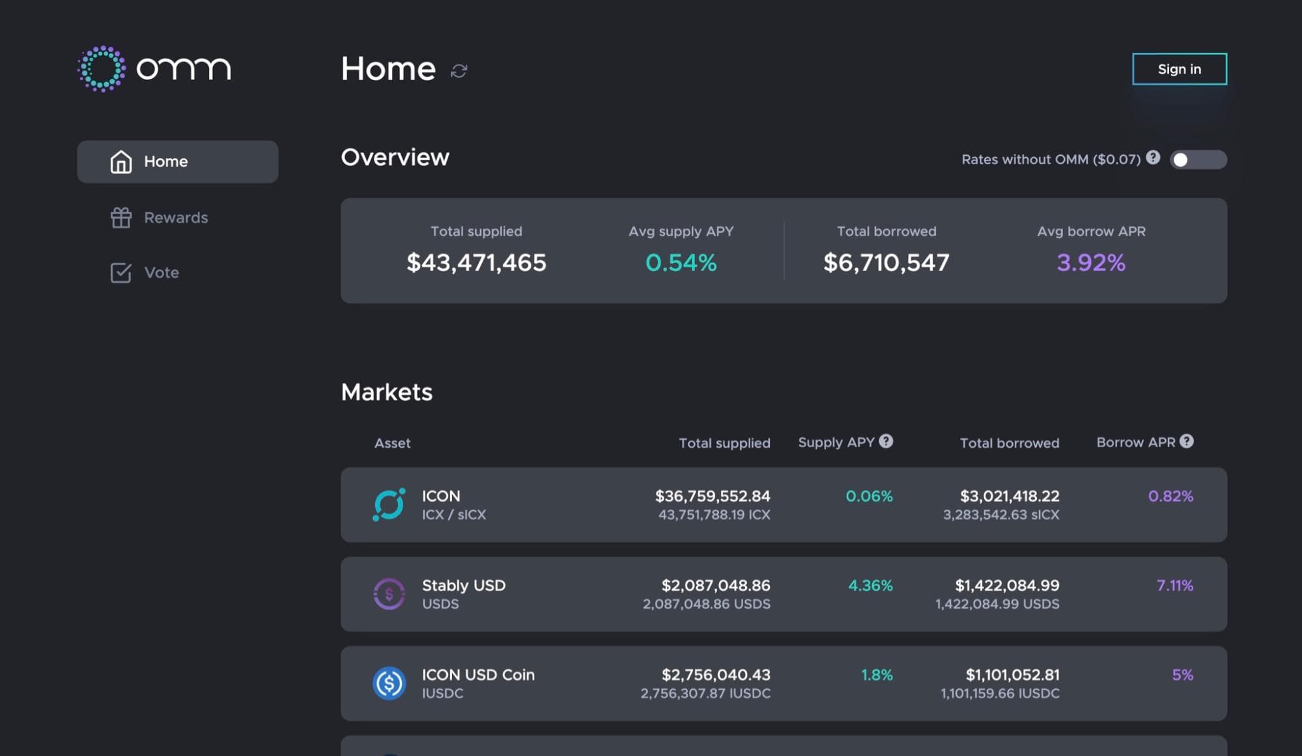The height and width of the screenshot is (756, 1302).
Task: Click the ICON USD Coin icon
Action: point(389,683)
